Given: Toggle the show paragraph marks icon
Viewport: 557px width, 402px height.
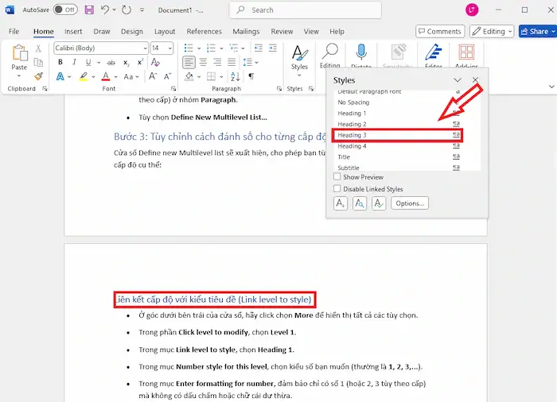Looking at the screenshot, I should (x=251, y=76).
